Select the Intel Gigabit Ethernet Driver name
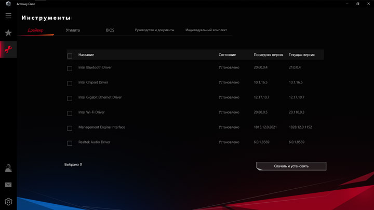The height and width of the screenshot is (210, 374). (100, 97)
